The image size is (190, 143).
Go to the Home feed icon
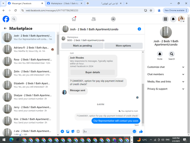coord(74,19)
